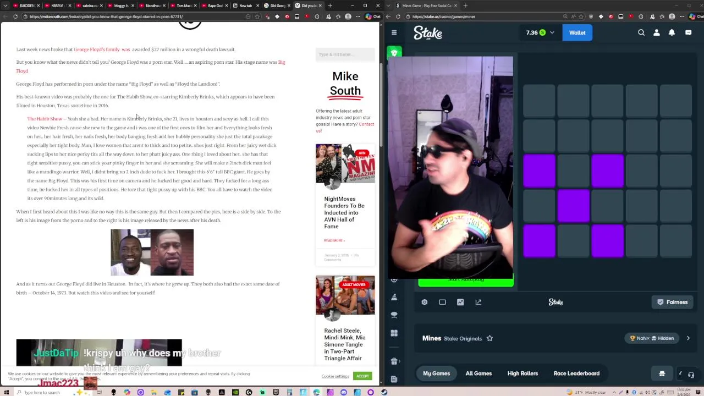
Task: Switch to the NBSPLV browser tab
Action: click(57, 5)
